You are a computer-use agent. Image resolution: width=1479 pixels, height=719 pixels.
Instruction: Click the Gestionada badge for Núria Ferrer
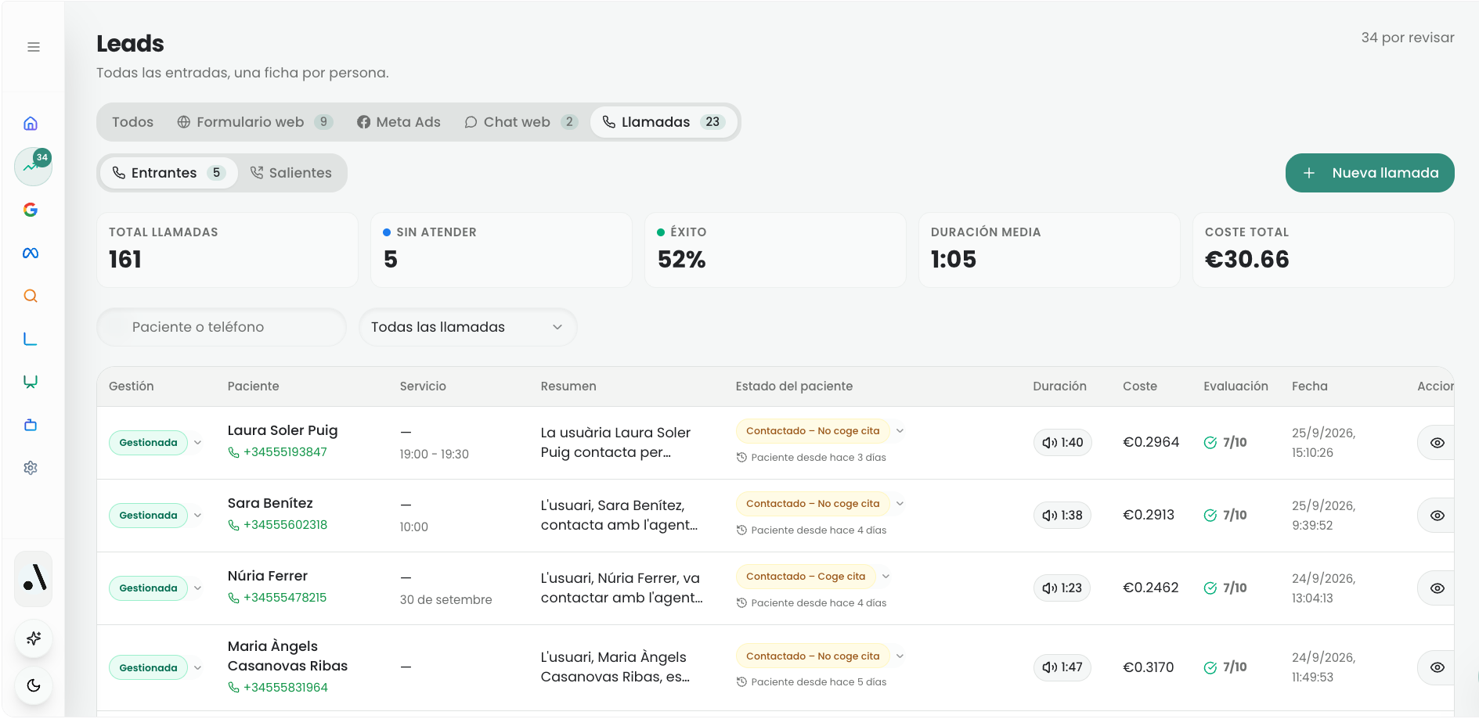point(148,588)
